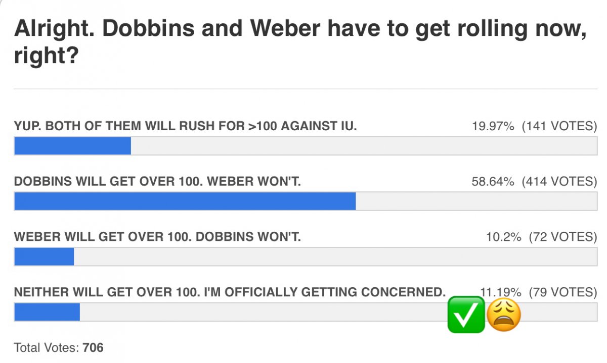
Task: Click the 'Total Votes: 706' text
Action: [59, 347]
